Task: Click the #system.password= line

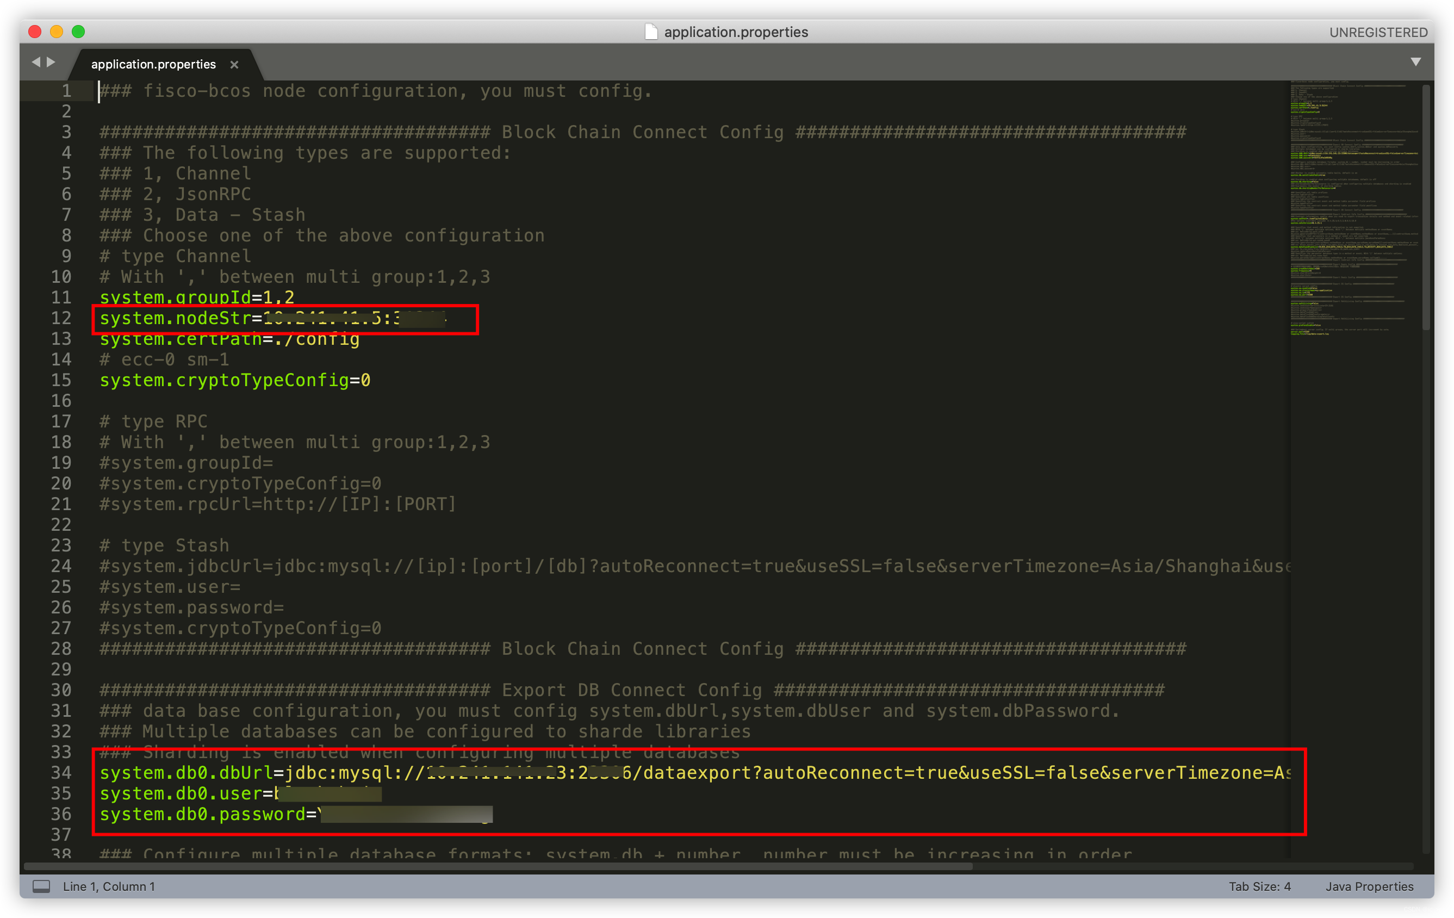Action: (191, 607)
